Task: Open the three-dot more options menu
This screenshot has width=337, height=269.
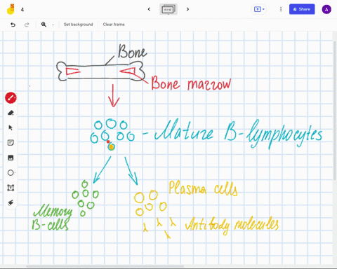Action: point(281,9)
